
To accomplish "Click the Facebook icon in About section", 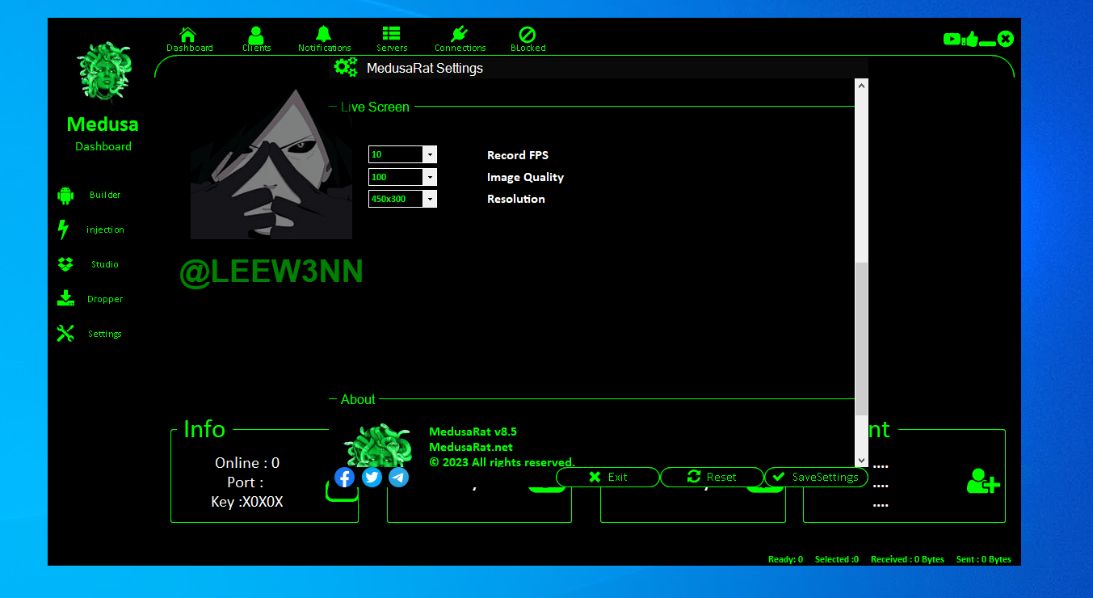I will (345, 477).
